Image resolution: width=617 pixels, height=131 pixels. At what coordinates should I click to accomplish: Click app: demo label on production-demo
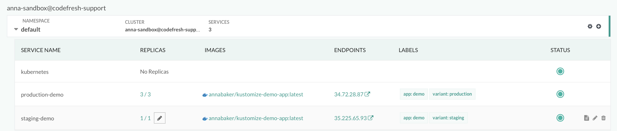414,94
